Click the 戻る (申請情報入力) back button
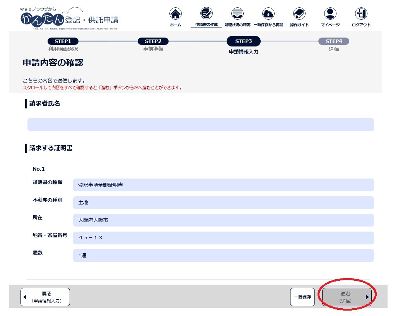This screenshot has height=316, width=398. [x=45, y=297]
